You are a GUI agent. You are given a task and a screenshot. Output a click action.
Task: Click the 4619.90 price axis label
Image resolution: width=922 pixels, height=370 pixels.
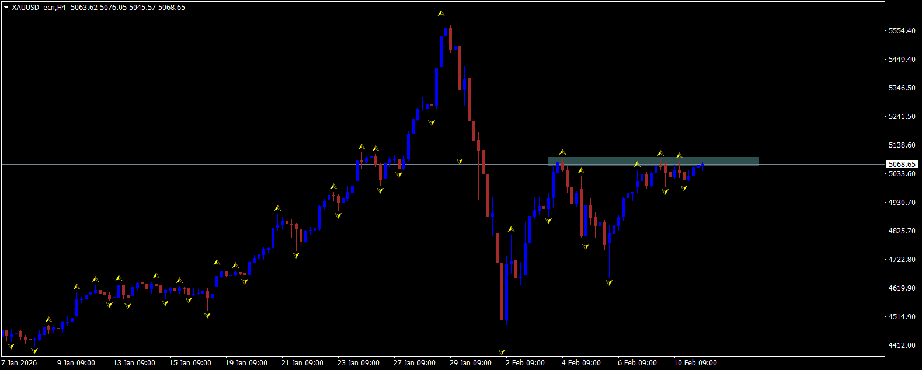[902, 288]
